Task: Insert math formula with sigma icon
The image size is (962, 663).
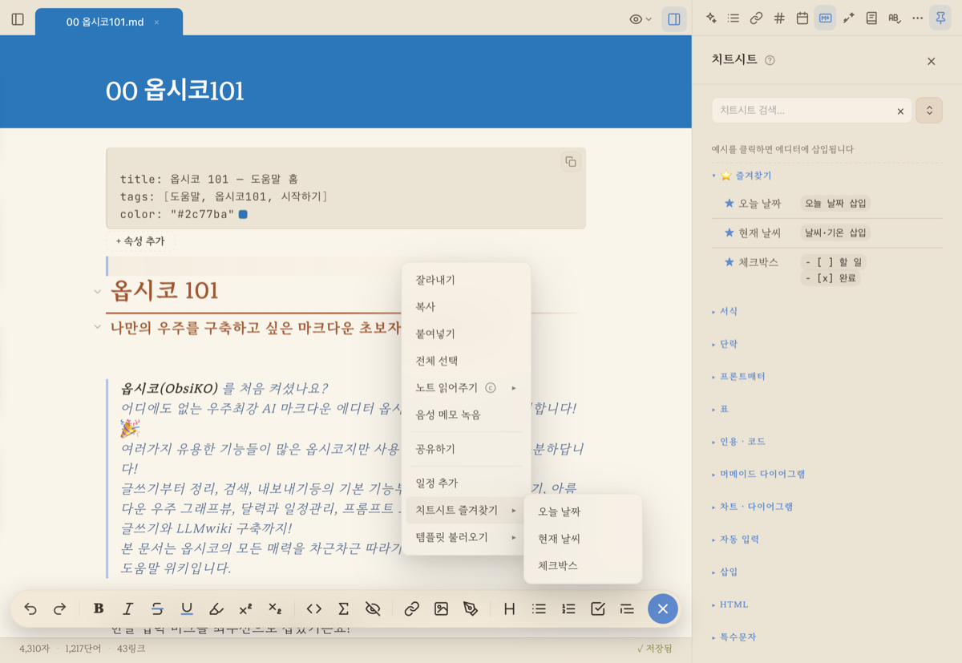Action: tap(343, 609)
